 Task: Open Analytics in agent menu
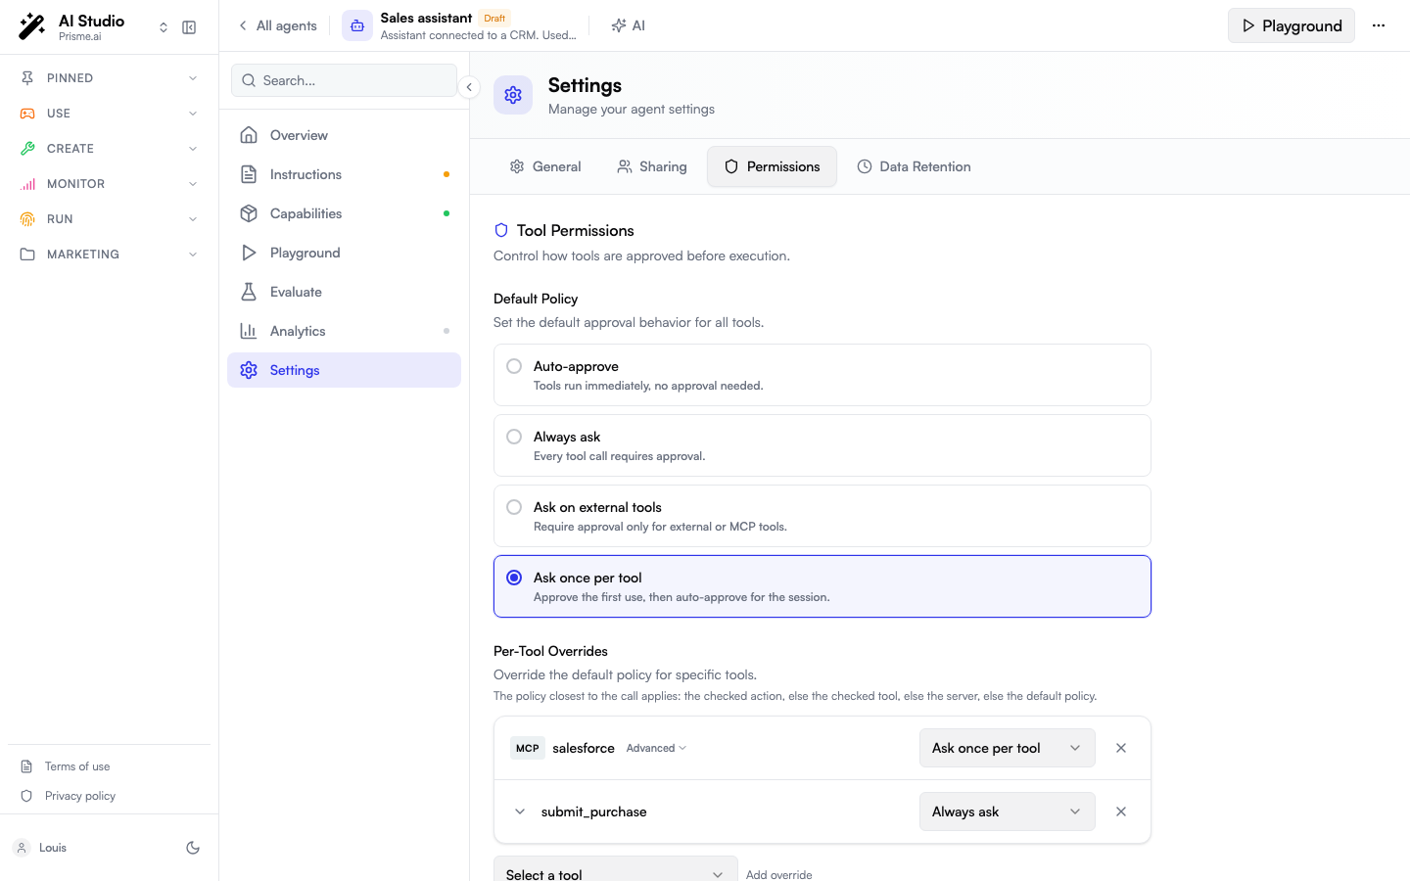coord(344,331)
